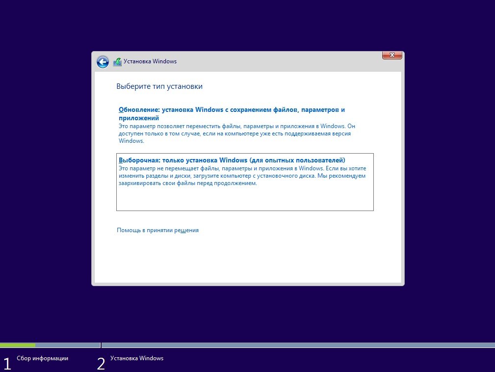Screen dimensions: 495x372
Task: Click the Сбор информации step label
Action: (42, 358)
